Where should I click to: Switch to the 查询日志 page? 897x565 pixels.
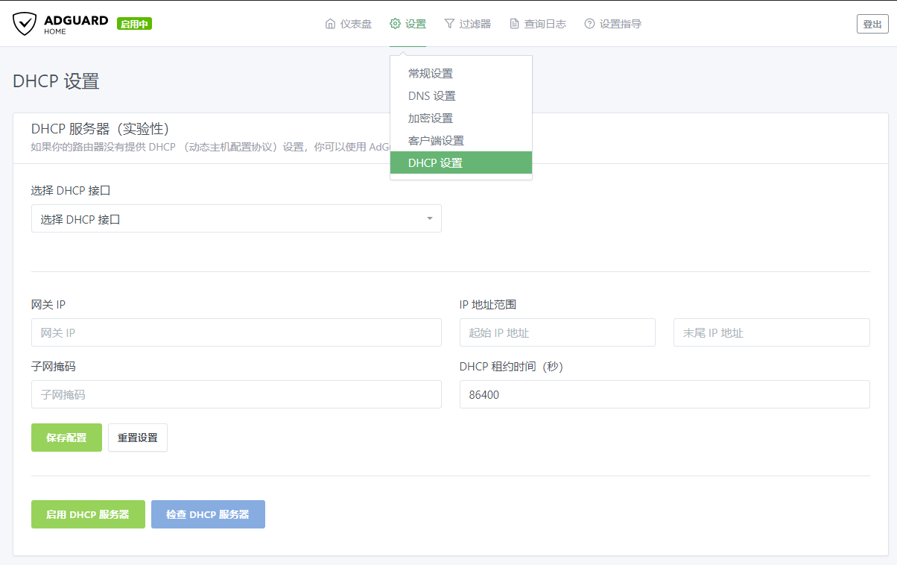click(538, 23)
